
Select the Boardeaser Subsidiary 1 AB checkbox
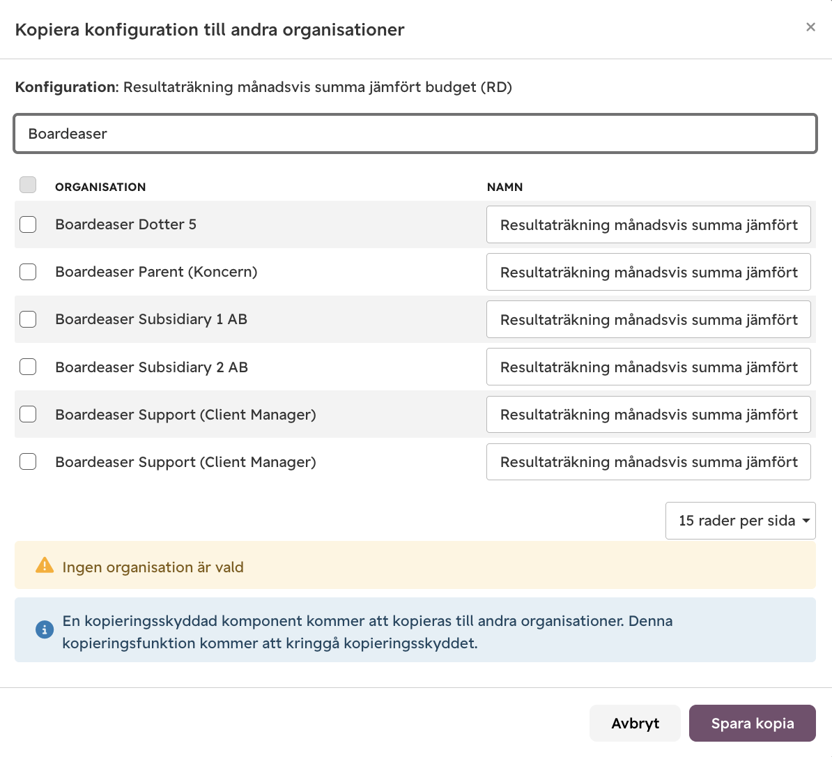point(28,319)
